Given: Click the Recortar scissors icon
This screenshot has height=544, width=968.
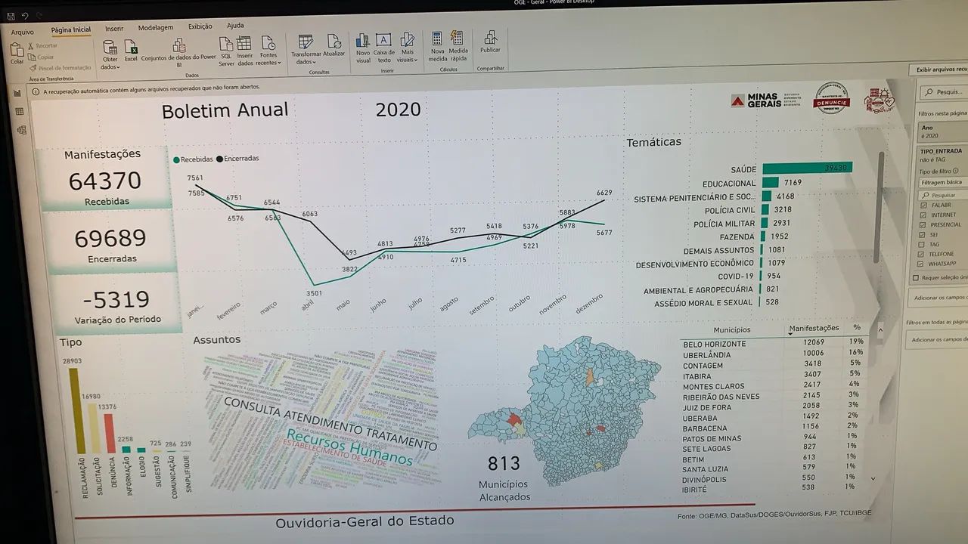Looking at the screenshot, I should [x=32, y=46].
